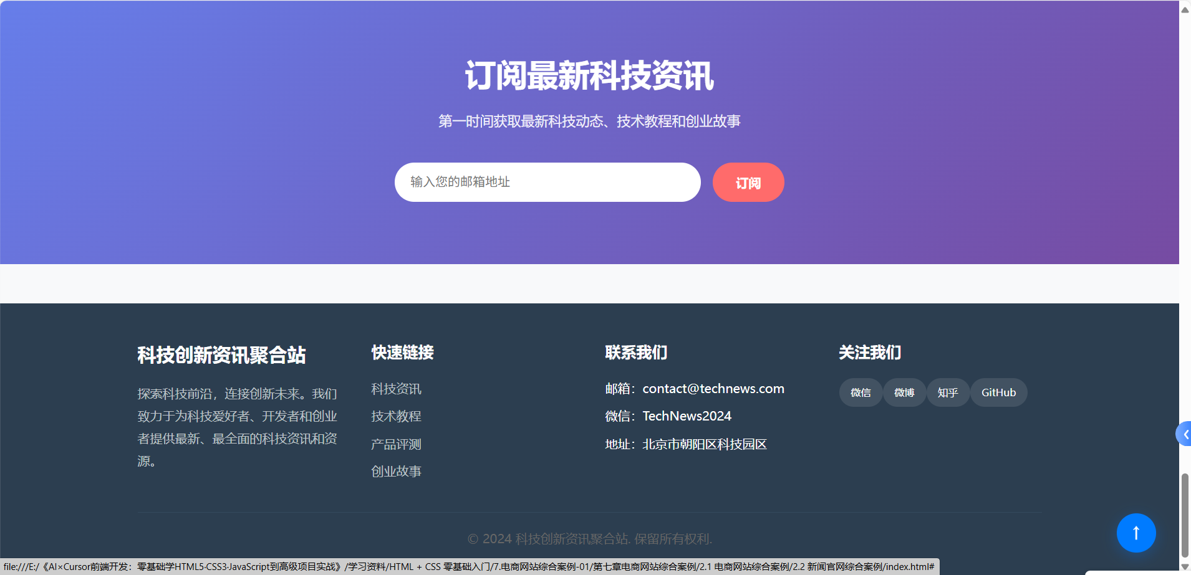Open the 微信 social button
1191x575 pixels.
tap(861, 392)
